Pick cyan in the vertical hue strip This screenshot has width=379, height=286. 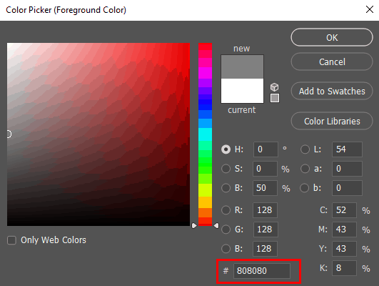click(206, 134)
